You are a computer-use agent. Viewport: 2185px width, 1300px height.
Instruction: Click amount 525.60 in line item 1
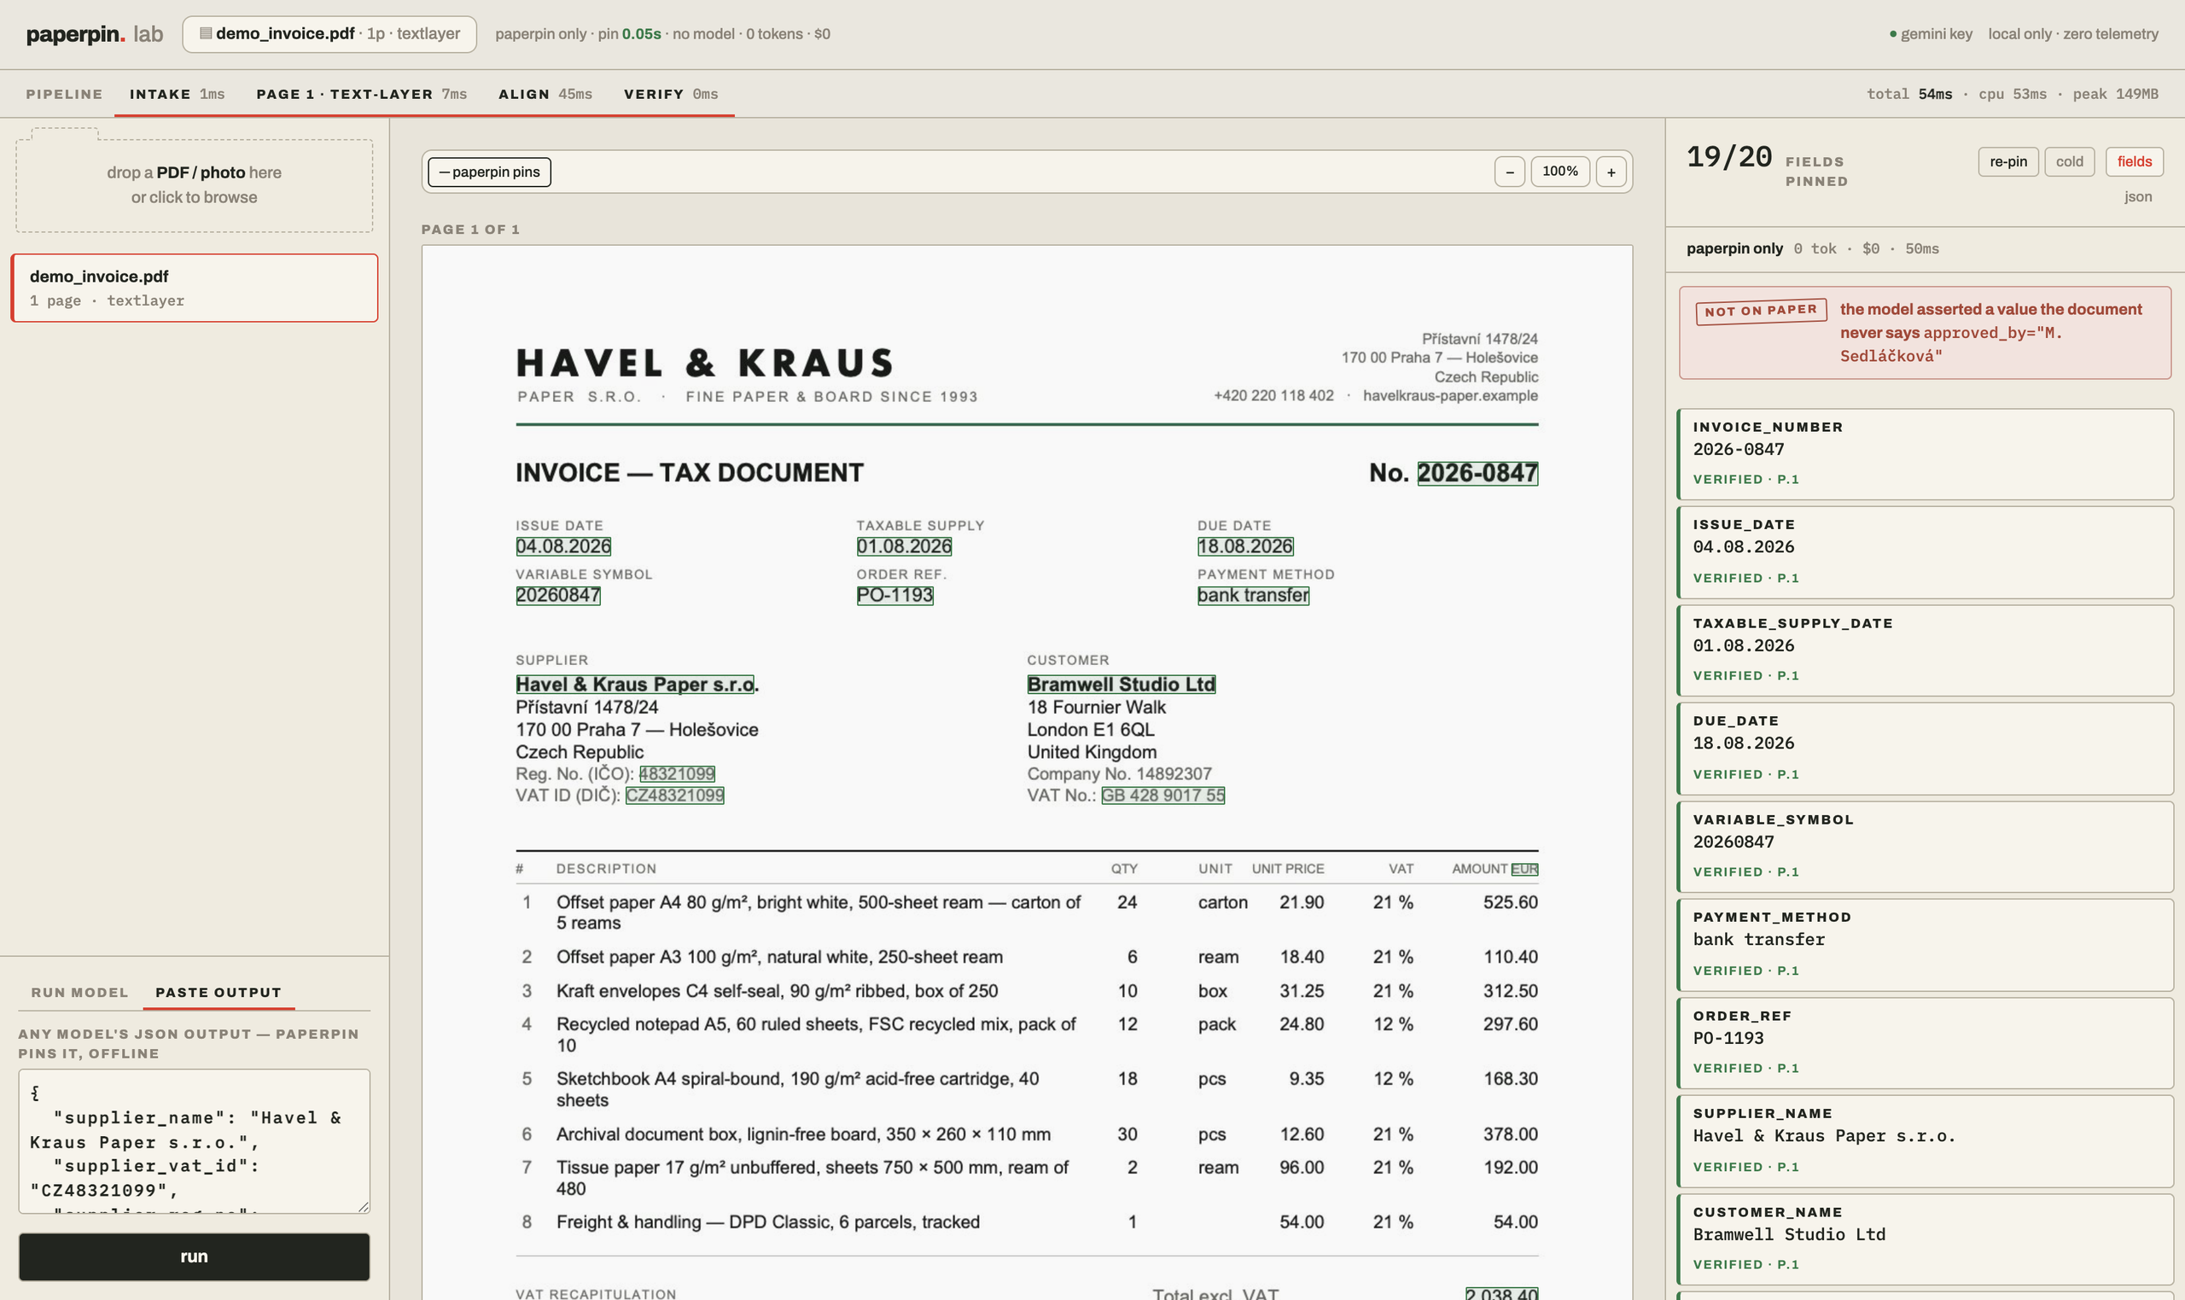click(x=1510, y=902)
